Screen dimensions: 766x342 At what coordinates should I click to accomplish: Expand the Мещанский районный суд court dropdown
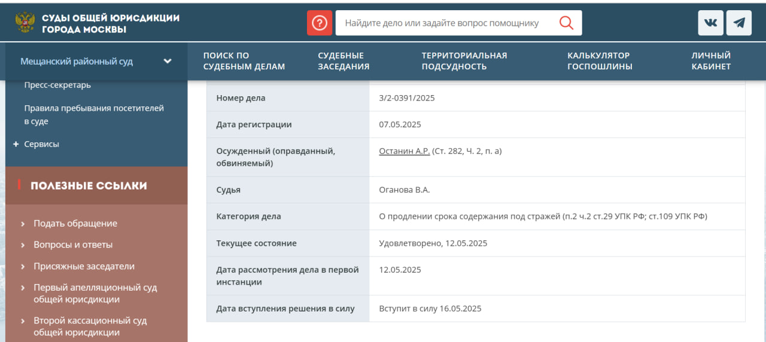coord(168,61)
